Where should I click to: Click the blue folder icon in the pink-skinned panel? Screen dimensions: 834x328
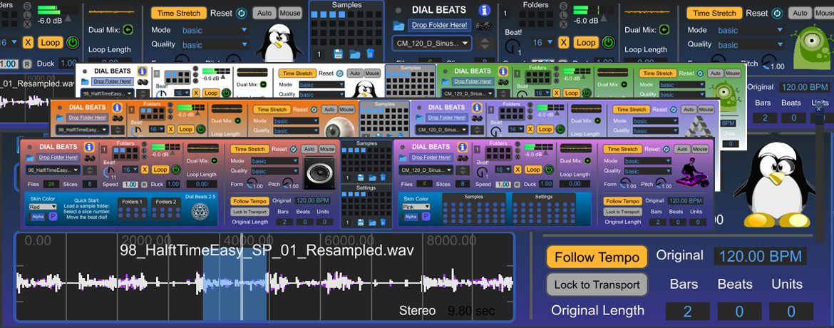click(404, 157)
